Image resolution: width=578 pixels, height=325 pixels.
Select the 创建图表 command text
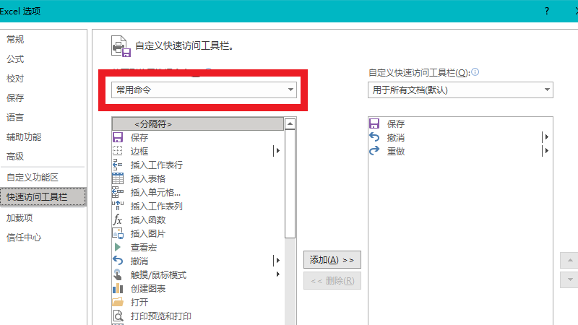pyautogui.click(x=148, y=288)
